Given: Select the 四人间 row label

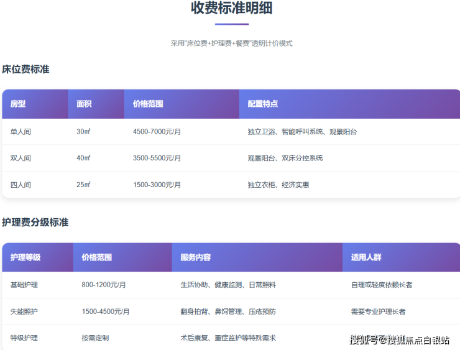Looking at the screenshot, I should point(21,185).
